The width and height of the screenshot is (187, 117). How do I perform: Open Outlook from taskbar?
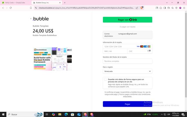pos(79,114)
